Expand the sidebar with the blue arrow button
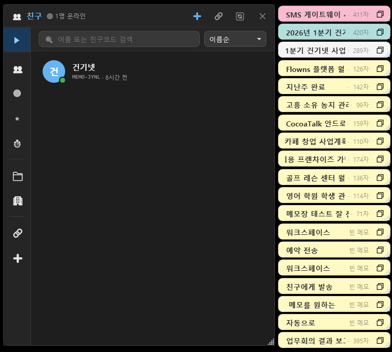Screen dimensions: 392x352 (17, 40)
